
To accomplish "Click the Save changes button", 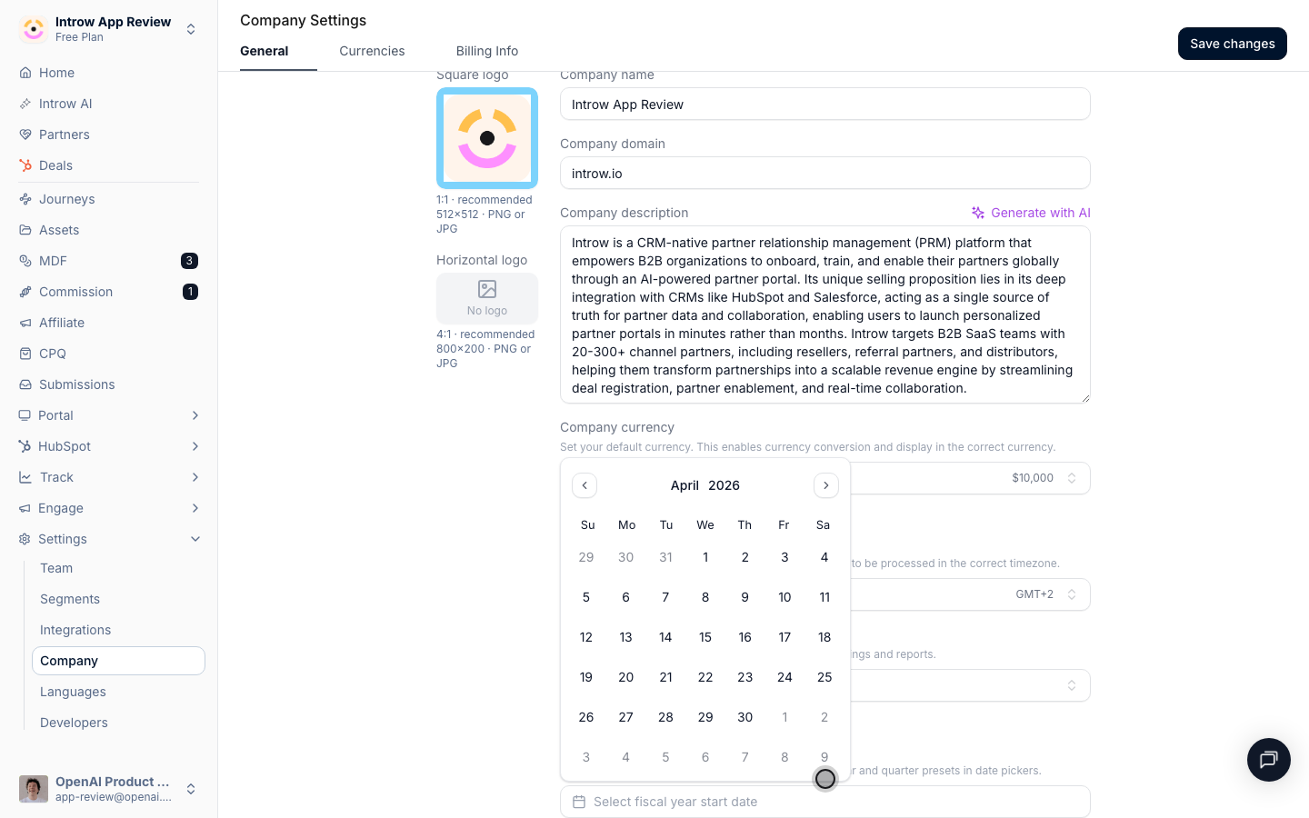I will pos(1232,44).
